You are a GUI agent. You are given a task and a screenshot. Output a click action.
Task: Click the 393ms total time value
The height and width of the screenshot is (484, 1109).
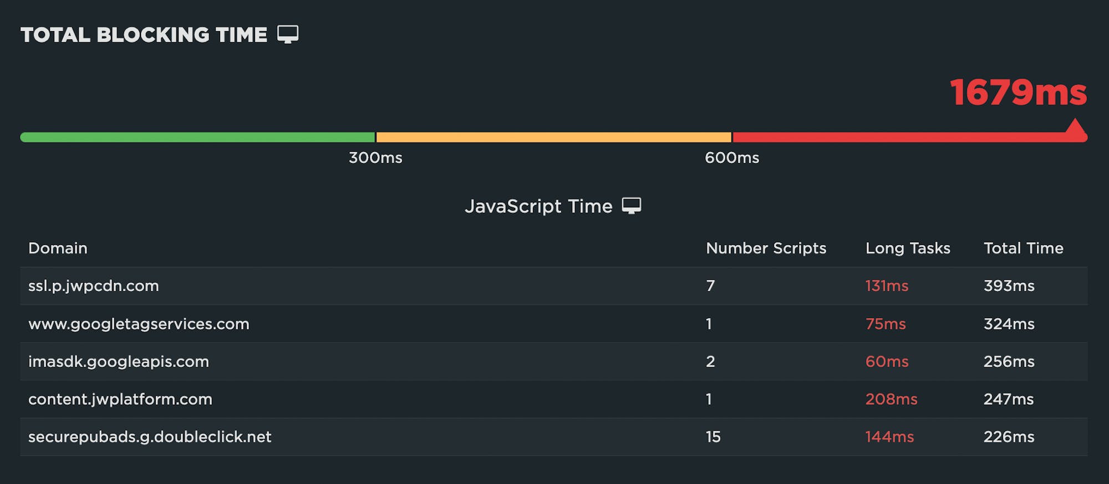pos(1009,286)
